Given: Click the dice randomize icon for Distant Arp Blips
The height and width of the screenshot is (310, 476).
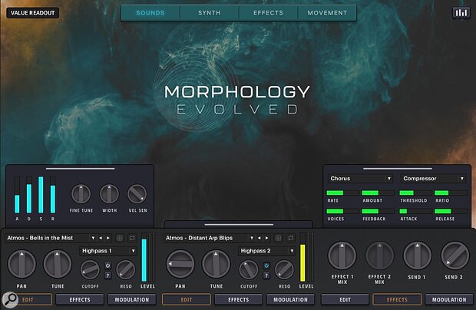Looking at the screenshot, I should pos(279,238).
